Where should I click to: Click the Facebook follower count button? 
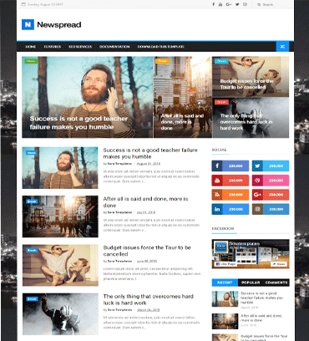pyautogui.click(x=230, y=165)
